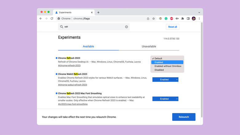Screen dimensions: 240x135
Task: Open the #chrome-webui-refresh-2023 link
Action: [72, 85]
